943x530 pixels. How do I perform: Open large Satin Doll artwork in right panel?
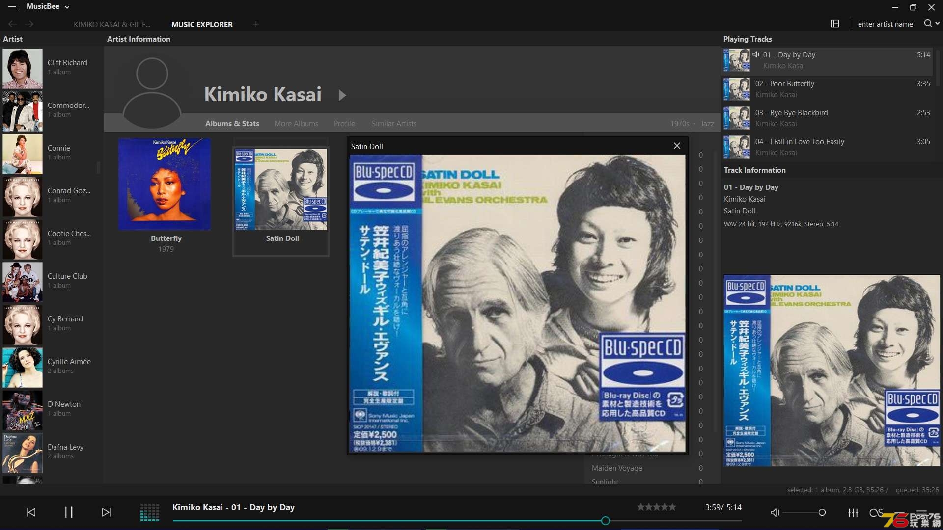[832, 371]
